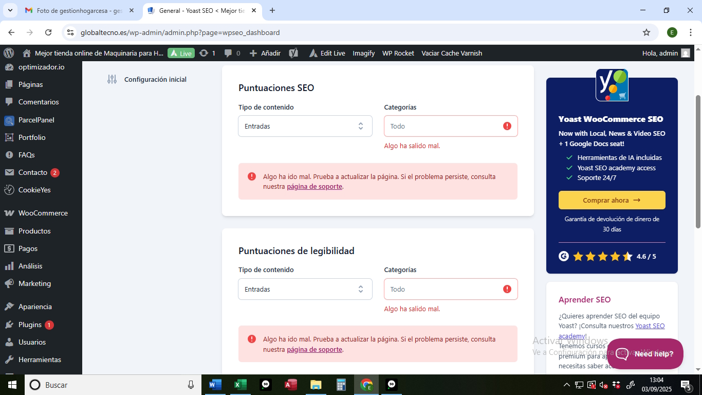Open the Chrome profile avatar E
This screenshot has height=395, width=702.
point(672,32)
